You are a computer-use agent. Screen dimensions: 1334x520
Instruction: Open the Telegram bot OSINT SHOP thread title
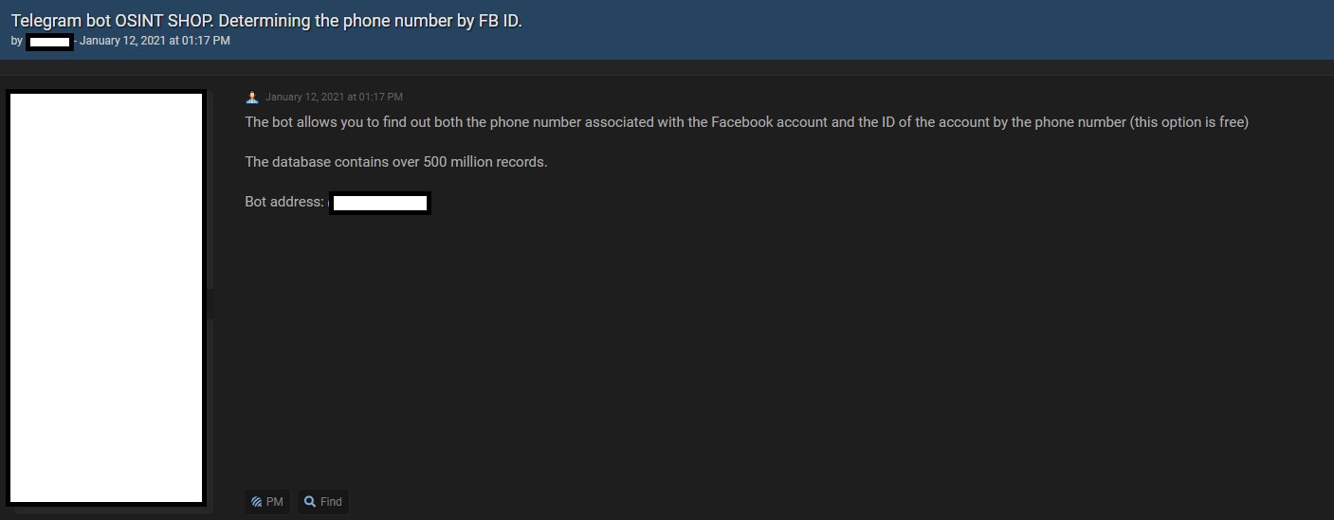pyautogui.click(x=265, y=21)
